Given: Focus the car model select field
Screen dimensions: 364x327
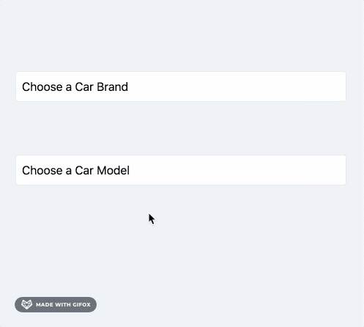Looking at the screenshot, I should click(x=181, y=170).
